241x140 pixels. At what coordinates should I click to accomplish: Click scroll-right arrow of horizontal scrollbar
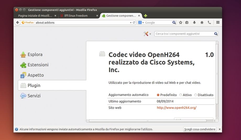coord(214,121)
